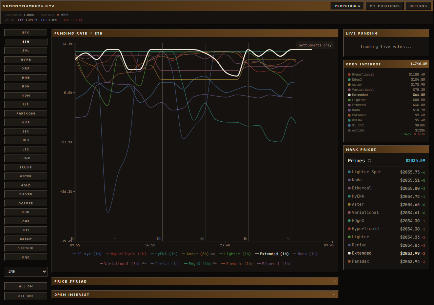Expand the Price Spread panel

pyautogui.click(x=195, y=281)
